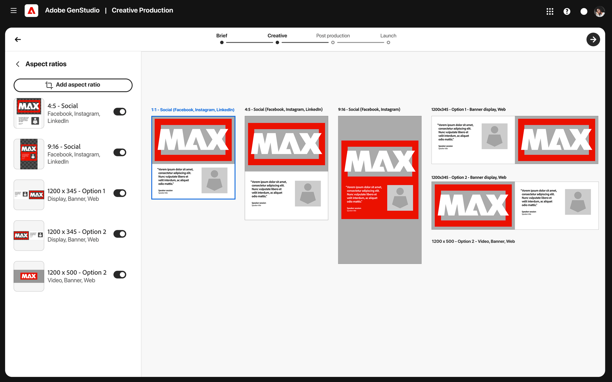Image resolution: width=612 pixels, height=382 pixels.
Task: Open the 1:1 Social canvas preview
Action: 193,158
